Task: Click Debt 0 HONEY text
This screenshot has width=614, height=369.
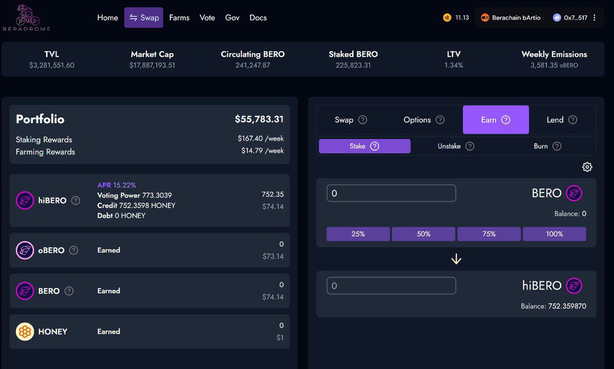Action: click(121, 216)
